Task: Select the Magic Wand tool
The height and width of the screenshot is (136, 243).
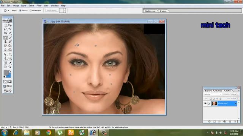Action: pyautogui.click(x=10, y=29)
